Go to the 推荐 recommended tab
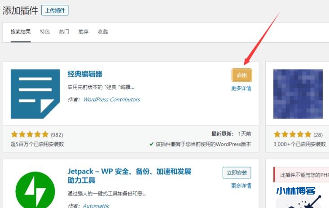329x208 pixels. point(83,32)
